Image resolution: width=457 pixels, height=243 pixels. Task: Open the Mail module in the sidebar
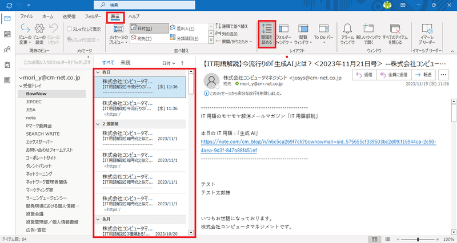pos(7,19)
